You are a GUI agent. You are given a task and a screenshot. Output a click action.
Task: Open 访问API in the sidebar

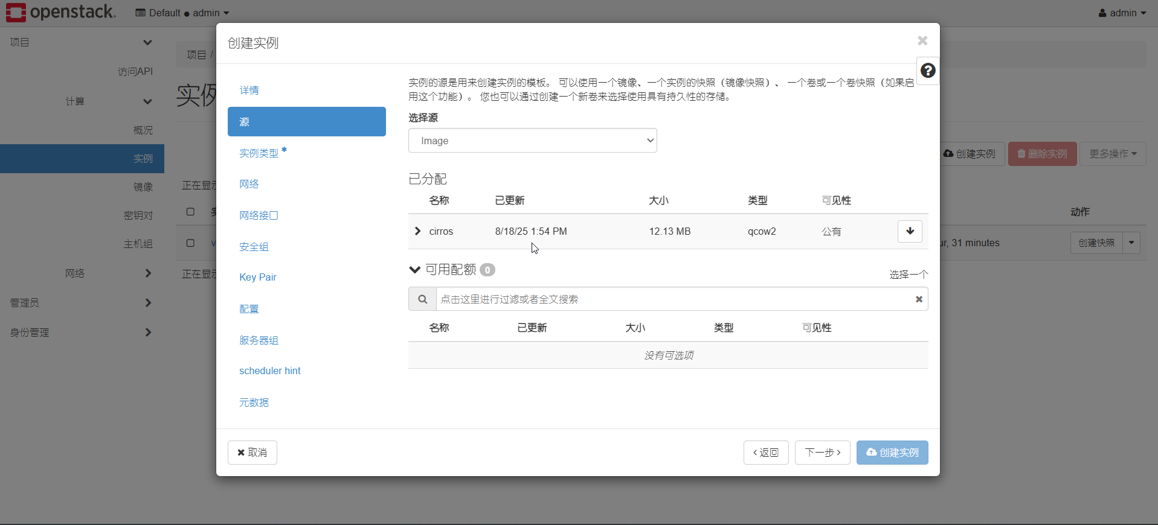(135, 72)
